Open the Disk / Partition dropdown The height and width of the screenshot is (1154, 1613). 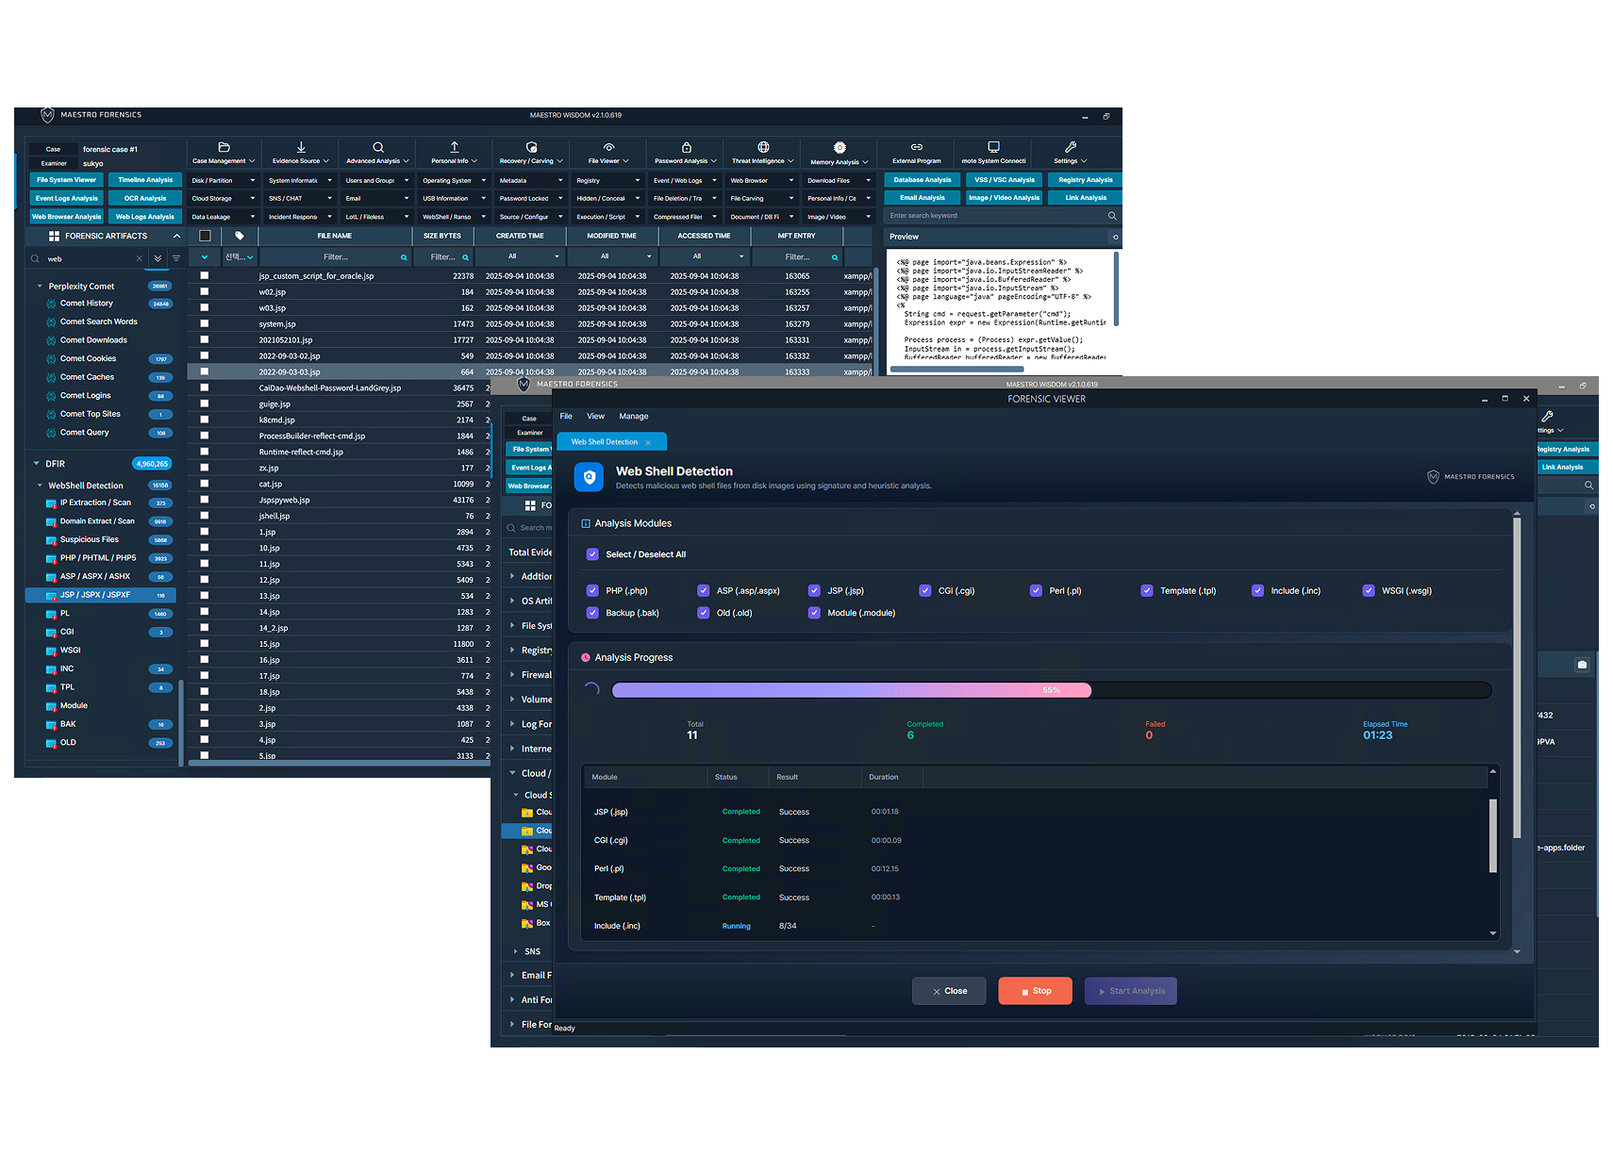click(224, 180)
